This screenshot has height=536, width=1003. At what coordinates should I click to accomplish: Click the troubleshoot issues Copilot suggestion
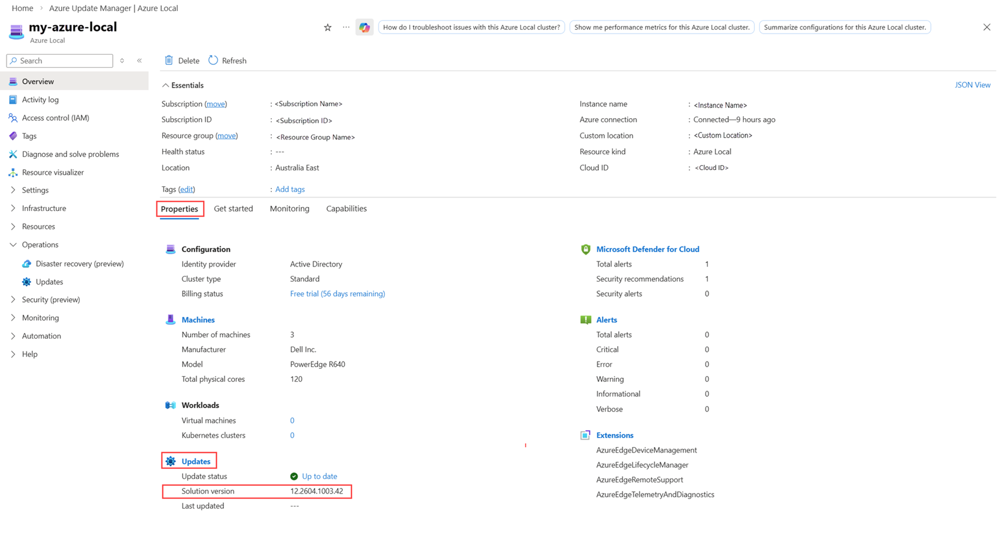pos(471,27)
